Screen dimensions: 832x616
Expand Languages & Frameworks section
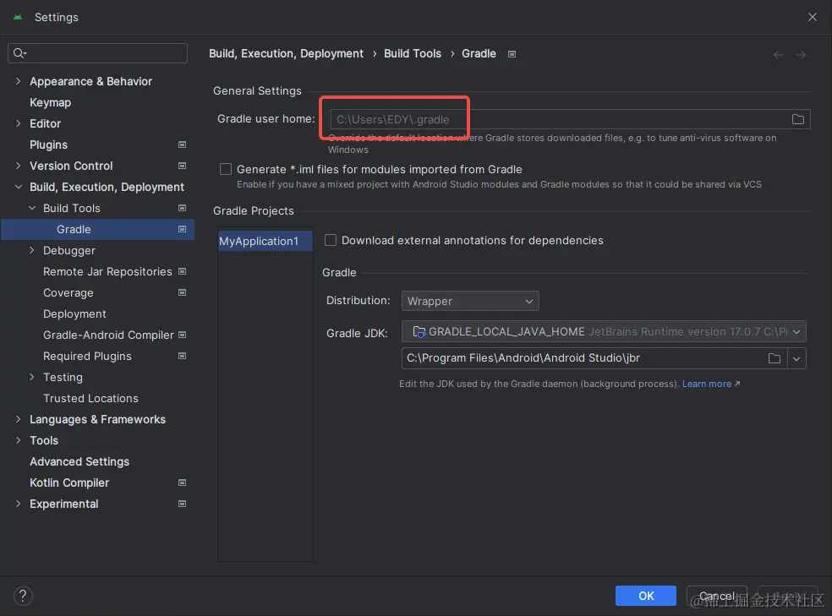[x=18, y=419]
